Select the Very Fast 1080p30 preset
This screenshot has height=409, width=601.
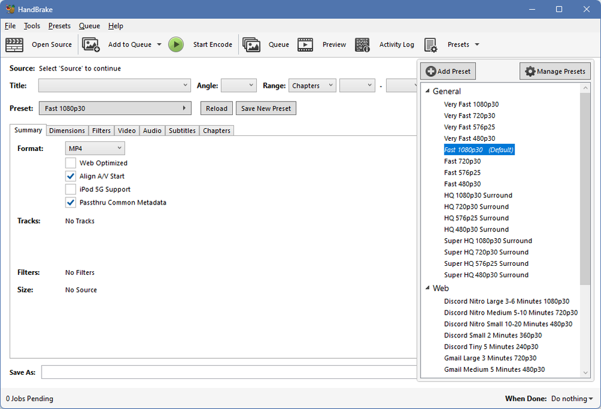[x=472, y=104]
